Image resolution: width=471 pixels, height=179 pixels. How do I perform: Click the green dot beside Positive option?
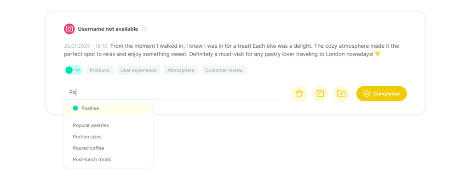(75, 108)
